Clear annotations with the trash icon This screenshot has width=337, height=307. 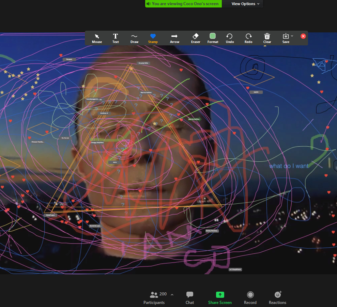point(267,38)
